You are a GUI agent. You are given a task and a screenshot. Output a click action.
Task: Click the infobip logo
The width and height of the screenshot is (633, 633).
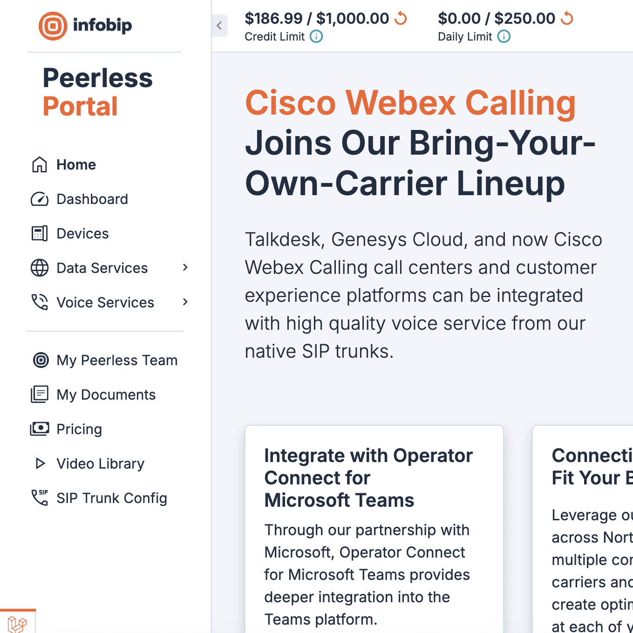(85, 26)
